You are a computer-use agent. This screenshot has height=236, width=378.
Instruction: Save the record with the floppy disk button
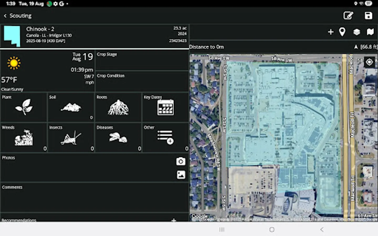pos(368,16)
